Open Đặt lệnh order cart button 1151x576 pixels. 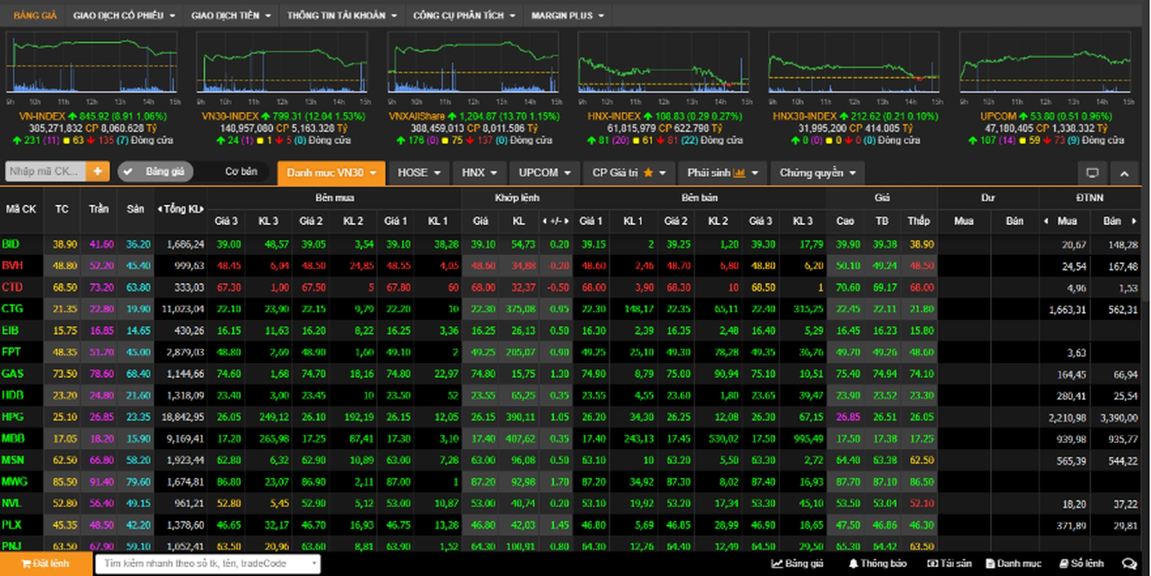(x=46, y=563)
